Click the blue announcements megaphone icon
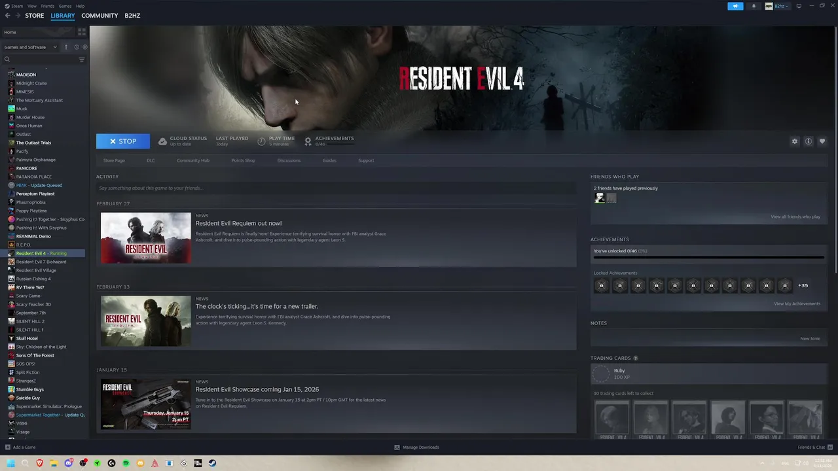The image size is (838, 471). 735,6
